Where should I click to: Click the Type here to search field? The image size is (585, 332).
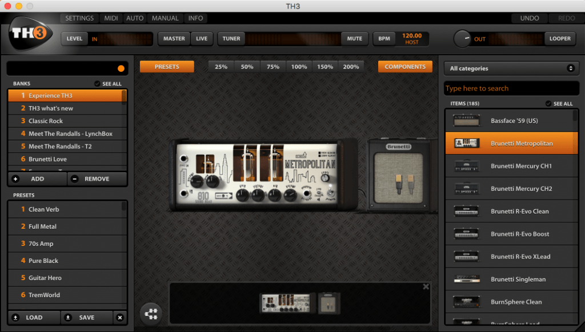tap(511, 88)
